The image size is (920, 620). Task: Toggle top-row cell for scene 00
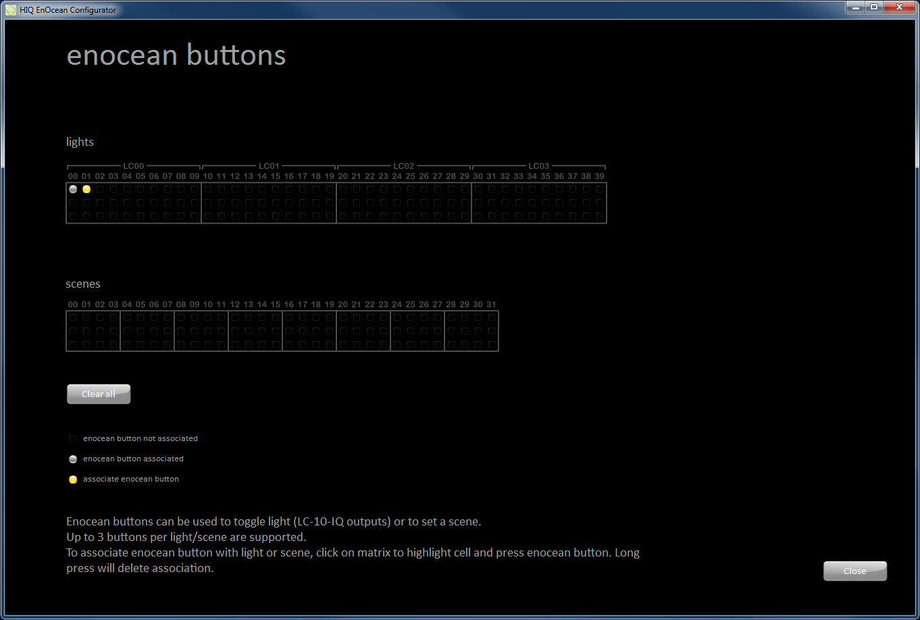click(73, 317)
